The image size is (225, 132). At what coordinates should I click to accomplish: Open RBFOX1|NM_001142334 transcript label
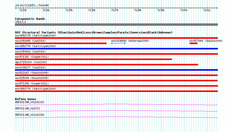[30, 115]
